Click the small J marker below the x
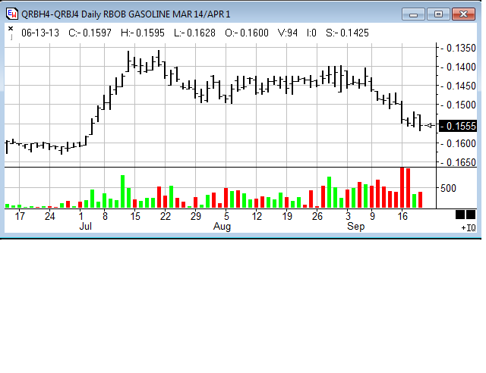The height and width of the screenshot is (373, 486). tap(11, 37)
